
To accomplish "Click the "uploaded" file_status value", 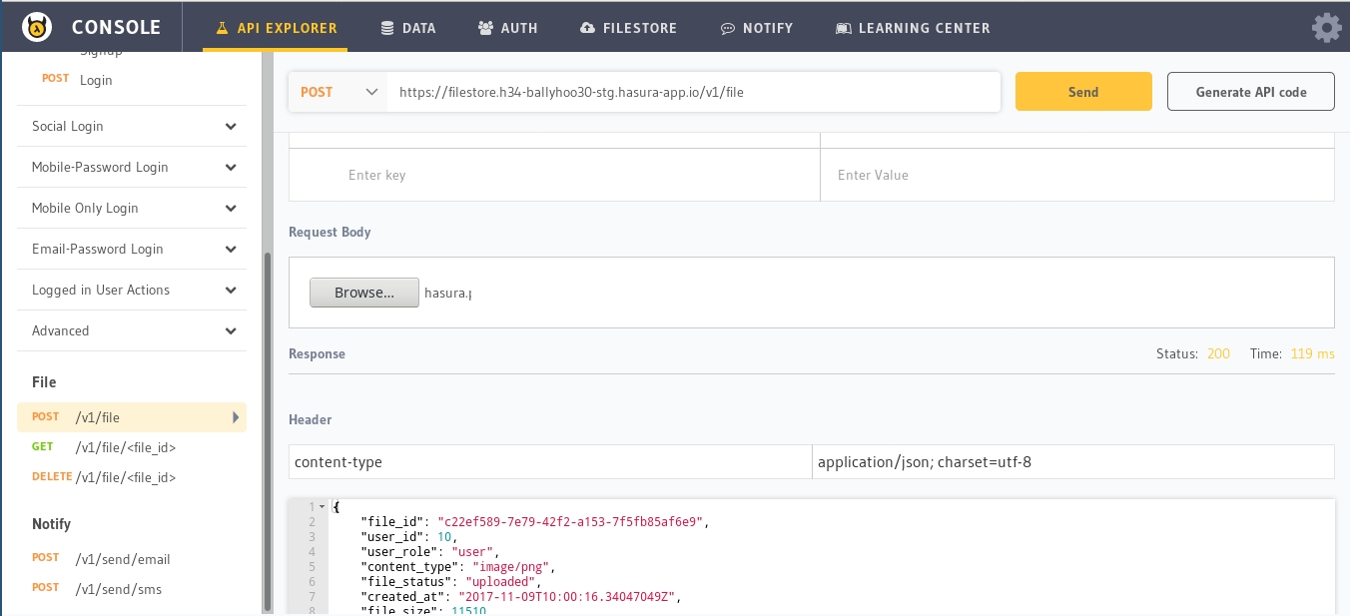I will (499, 581).
